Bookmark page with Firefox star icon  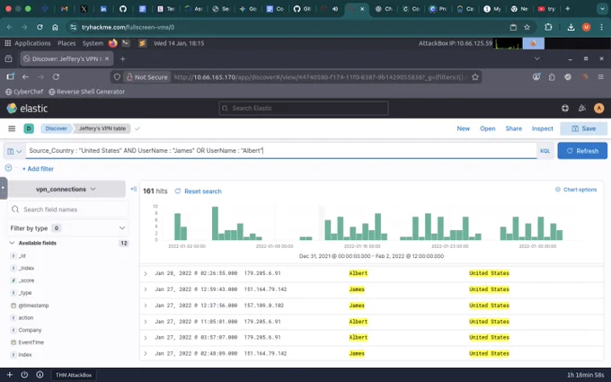click(x=475, y=77)
